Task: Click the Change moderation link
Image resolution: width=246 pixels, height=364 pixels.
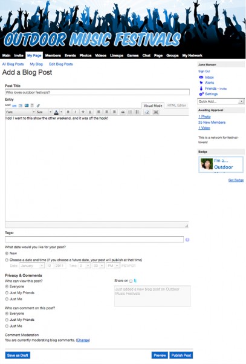Action: [x=83, y=340]
